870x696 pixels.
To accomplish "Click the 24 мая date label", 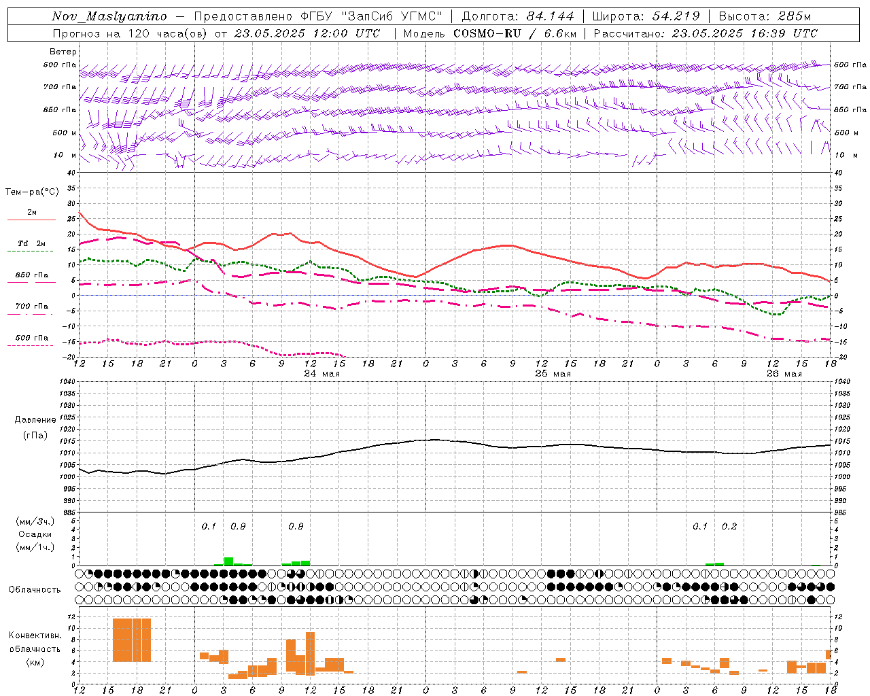I will [322, 373].
